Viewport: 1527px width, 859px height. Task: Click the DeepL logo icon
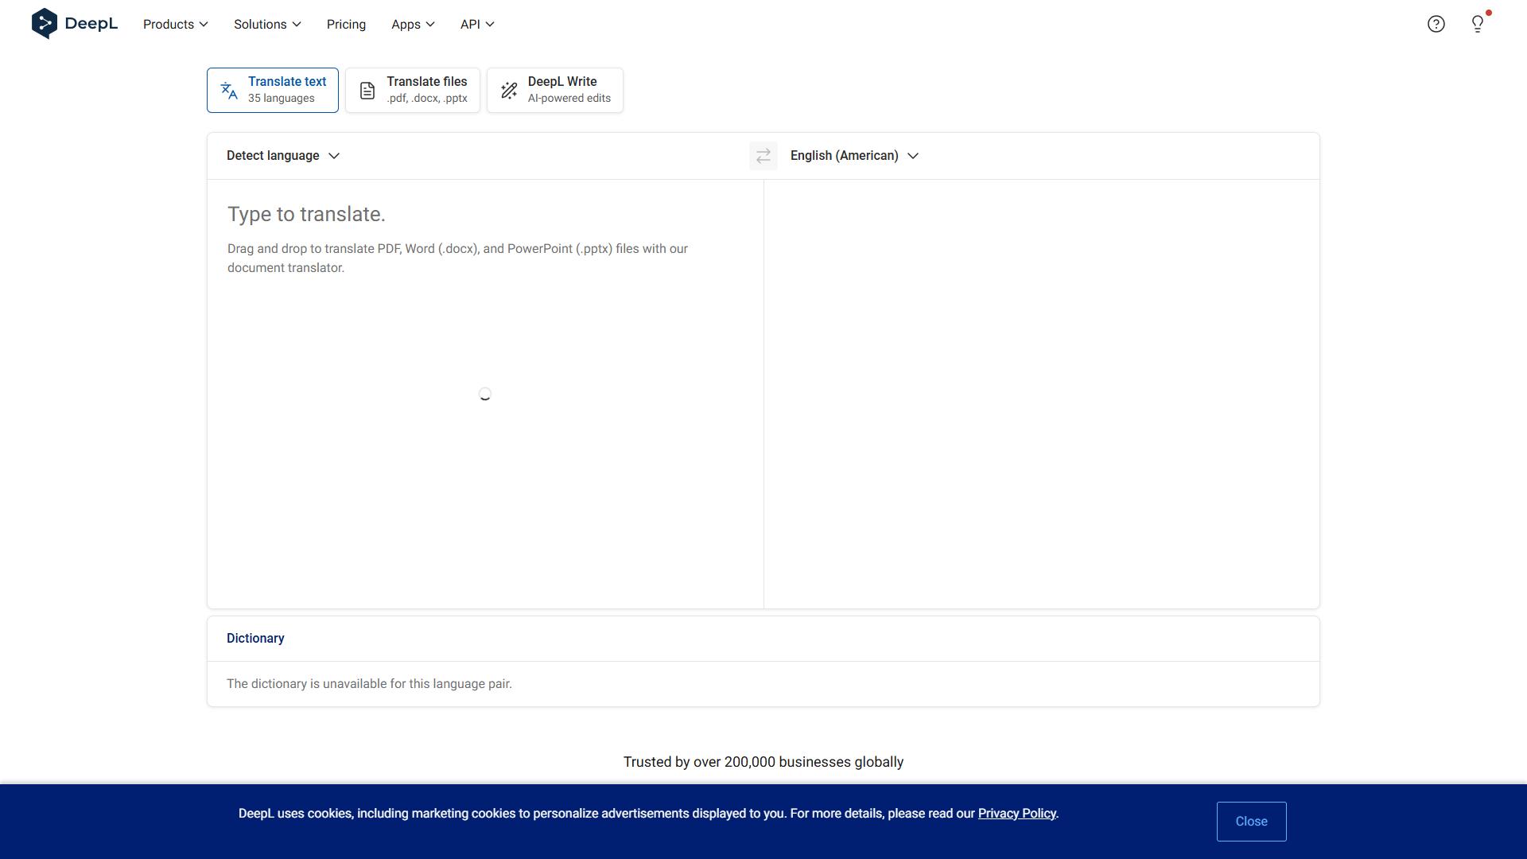click(x=45, y=24)
